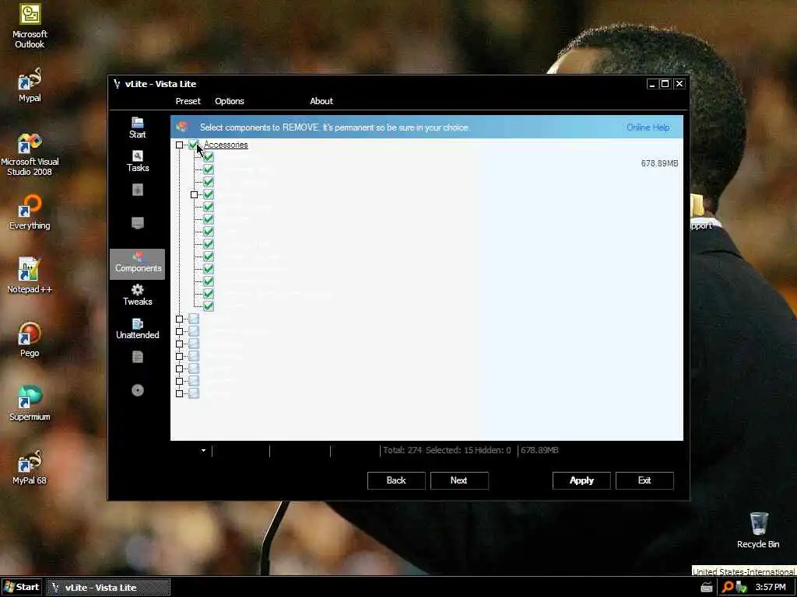
Task: Launch Notepad++ from the desktop
Action: coord(30,276)
